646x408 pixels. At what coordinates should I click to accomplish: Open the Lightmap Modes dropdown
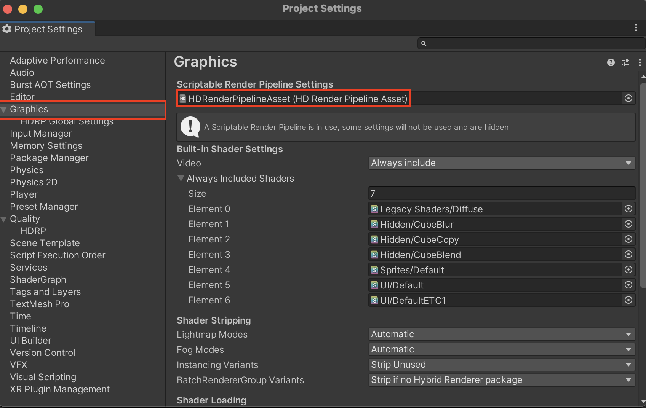point(501,334)
